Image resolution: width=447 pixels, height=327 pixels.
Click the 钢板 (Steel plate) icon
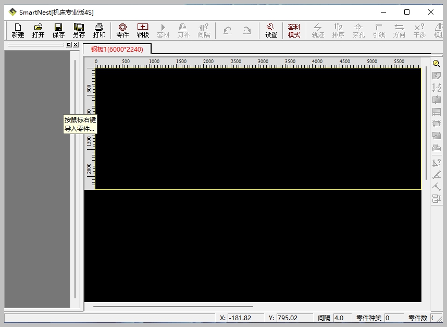(x=143, y=30)
